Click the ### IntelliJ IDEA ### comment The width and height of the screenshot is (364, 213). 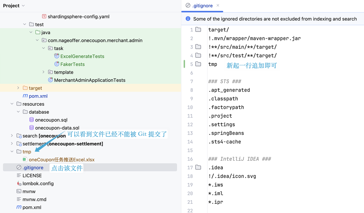[x=239, y=159]
